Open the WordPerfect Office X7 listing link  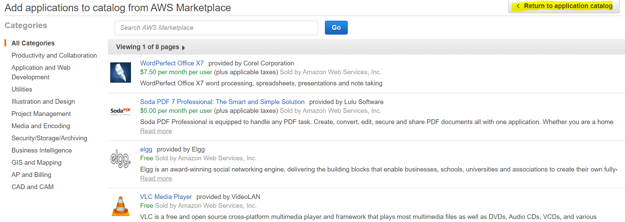tap(172, 63)
